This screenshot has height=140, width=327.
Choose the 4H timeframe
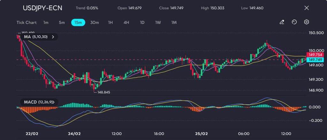click(126, 23)
